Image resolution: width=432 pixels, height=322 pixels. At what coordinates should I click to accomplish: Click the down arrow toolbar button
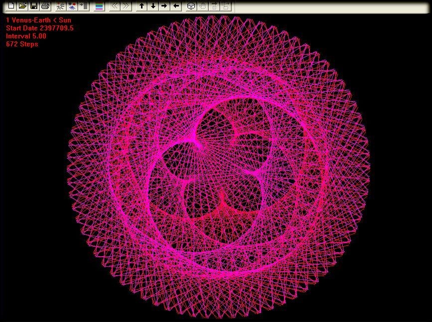click(x=153, y=6)
